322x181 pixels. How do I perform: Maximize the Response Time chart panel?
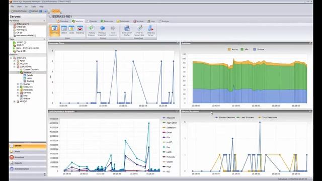178,43
